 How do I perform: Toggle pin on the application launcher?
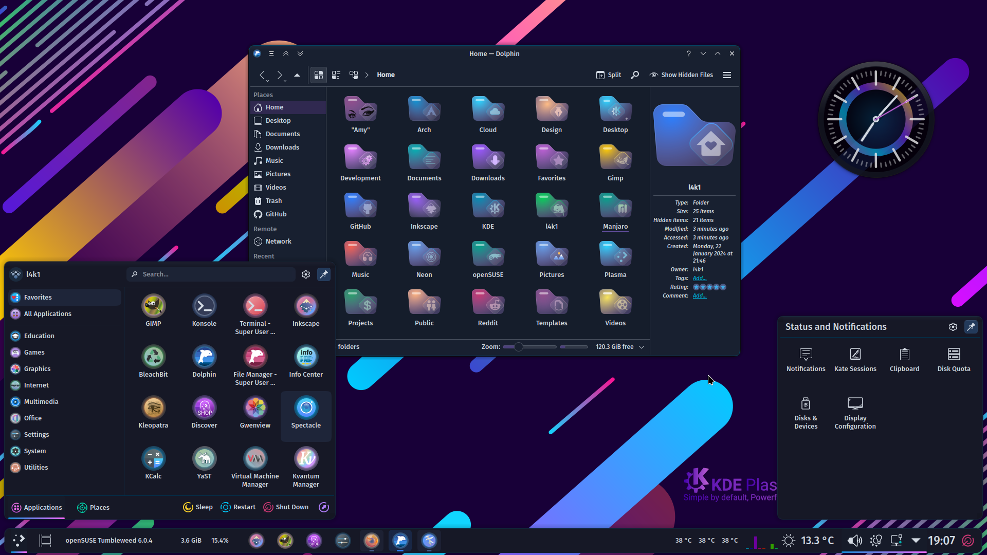pos(324,274)
